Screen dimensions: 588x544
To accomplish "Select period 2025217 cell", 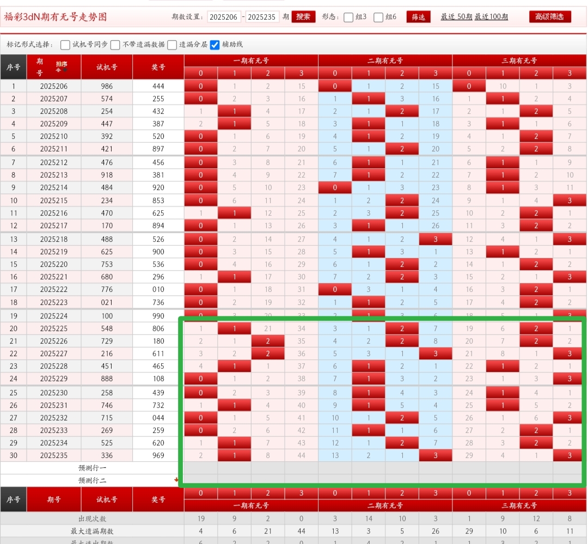I will pyautogui.click(x=54, y=225).
